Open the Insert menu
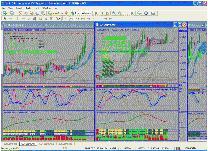This screenshot has width=208, height=151. pyautogui.click(x=19, y=8)
